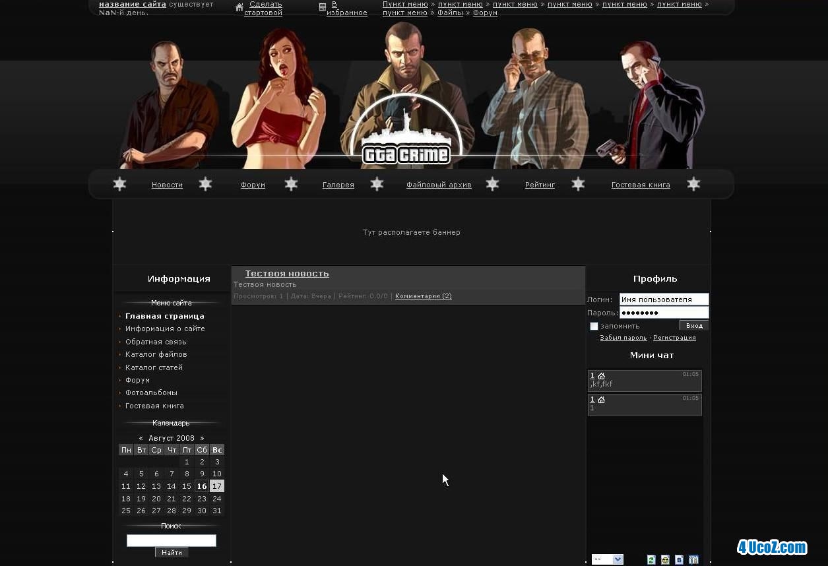Click day 25 in the calendar
The width and height of the screenshot is (828, 566).
pyautogui.click(x=126, y=511)
